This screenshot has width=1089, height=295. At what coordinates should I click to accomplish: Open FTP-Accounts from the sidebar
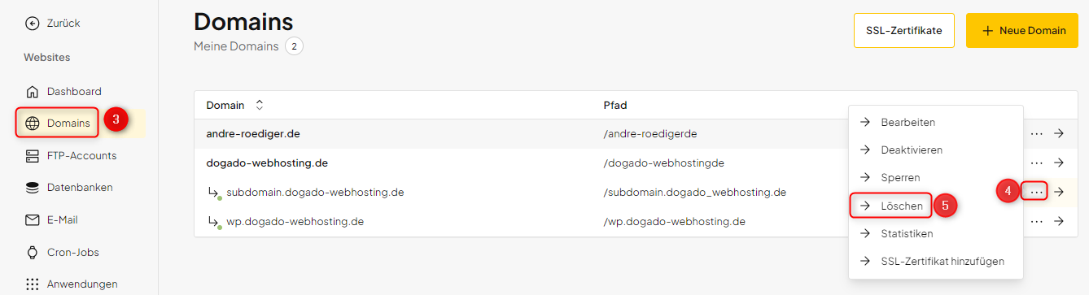click(71, 155)
